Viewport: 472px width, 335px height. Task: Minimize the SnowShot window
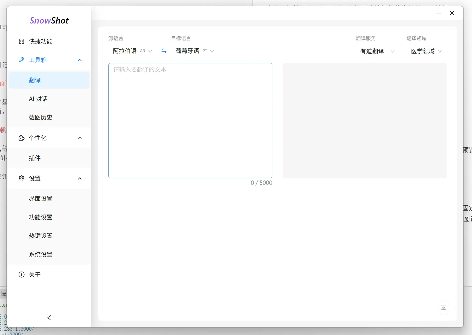tap(438, 13)
